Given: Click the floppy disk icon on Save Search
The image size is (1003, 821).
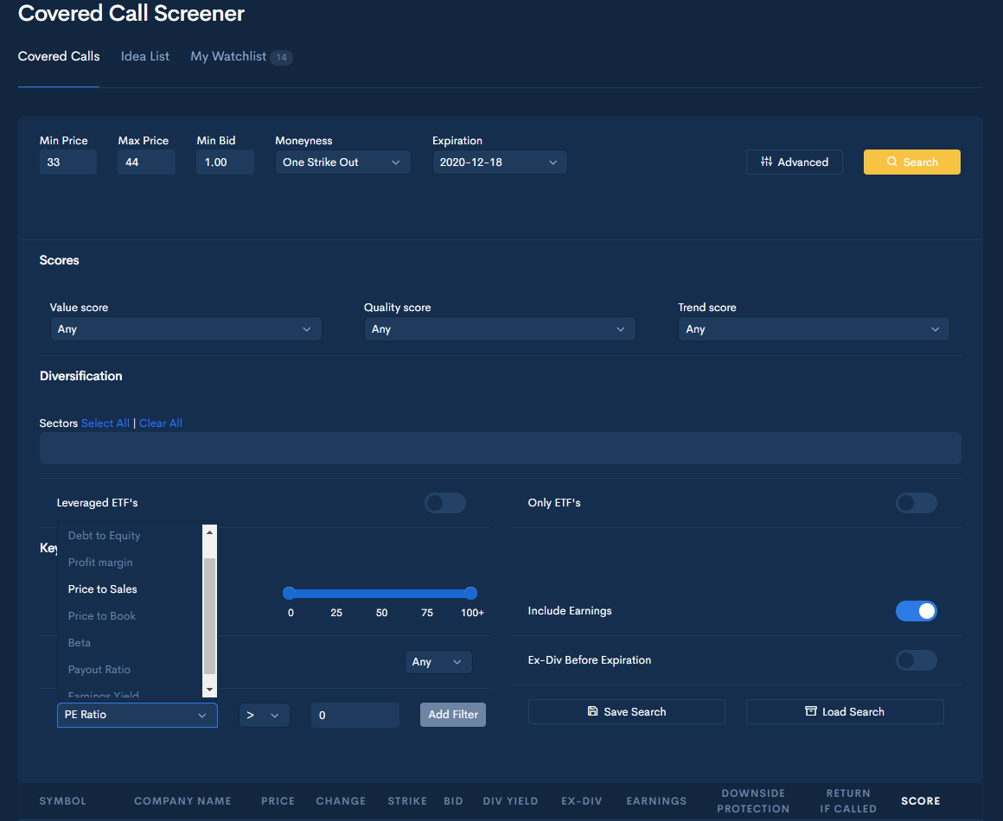Looking at the screenshot, I should pyautogui.click(x=593, y=711).
